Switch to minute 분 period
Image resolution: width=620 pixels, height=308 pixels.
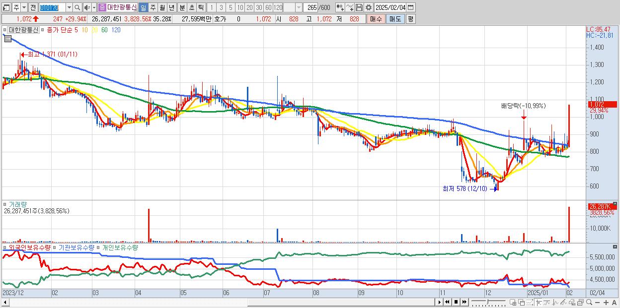point(182,7)
